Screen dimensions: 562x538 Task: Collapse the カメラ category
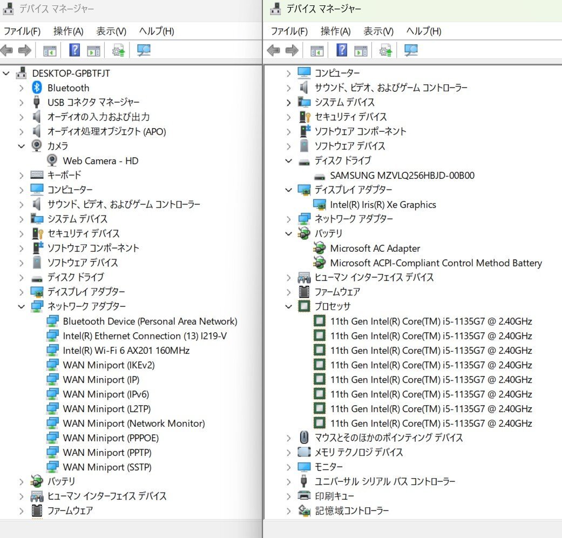coord(22,146)
